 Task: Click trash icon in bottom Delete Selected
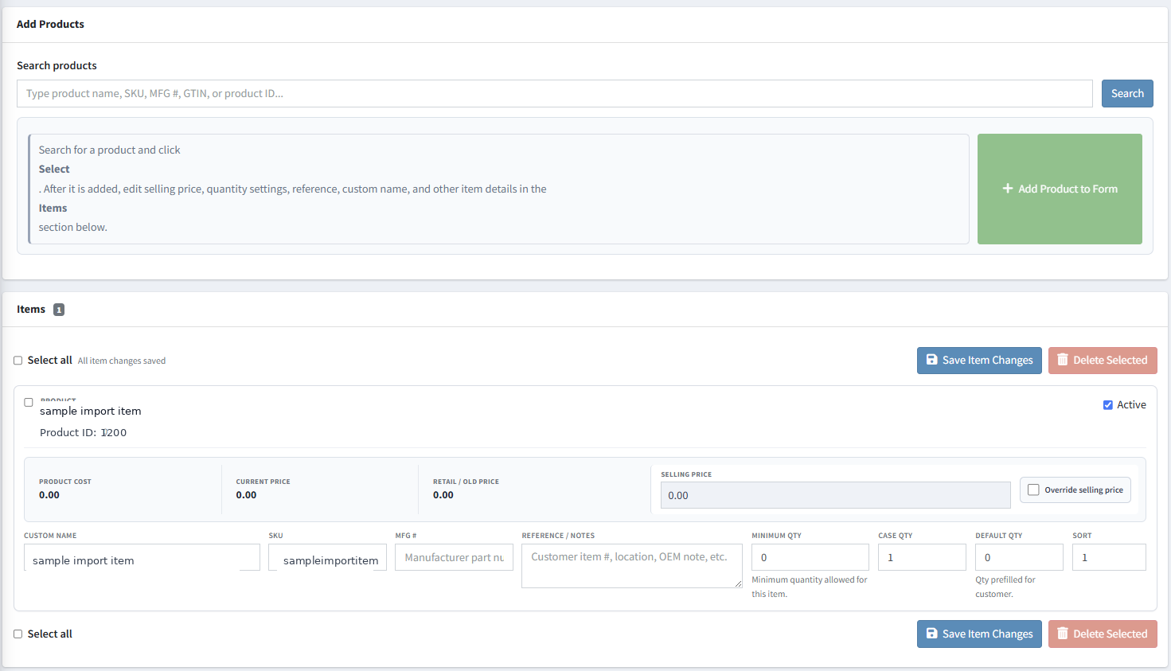click(x=1062, y=634)
